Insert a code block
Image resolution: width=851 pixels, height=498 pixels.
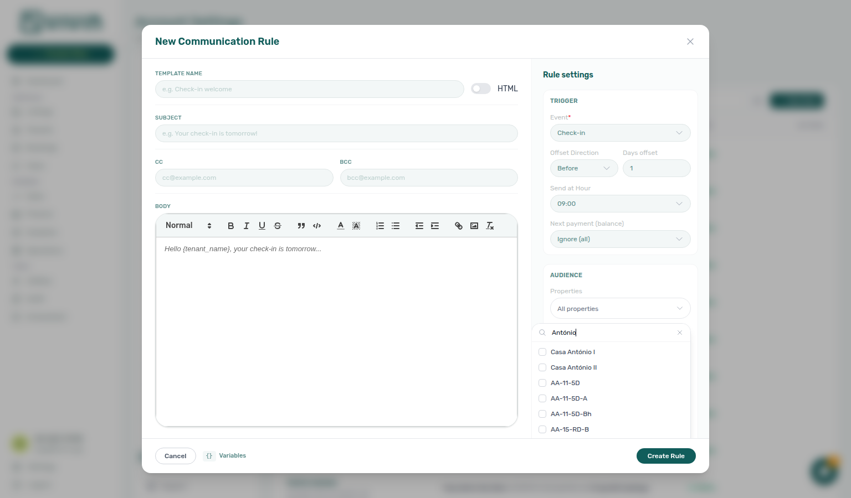point(317,226)
